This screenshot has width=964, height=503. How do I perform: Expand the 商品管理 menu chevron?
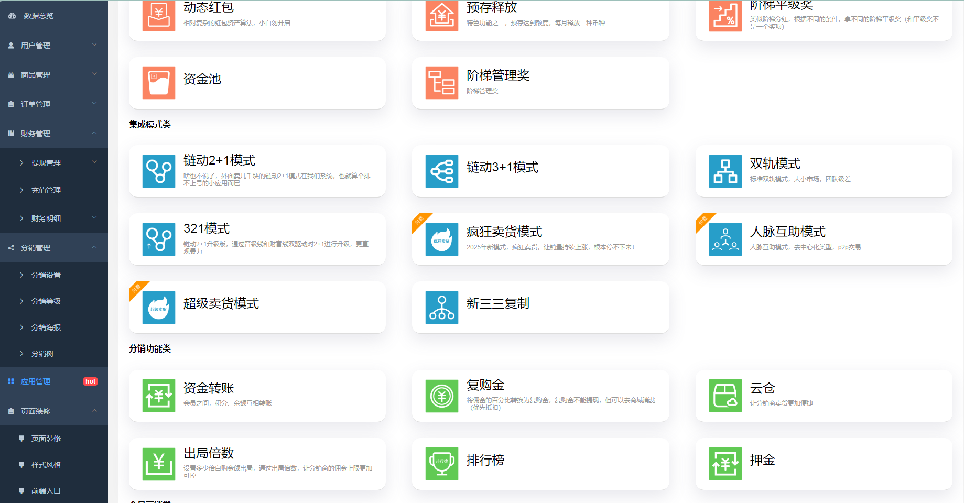94,74
